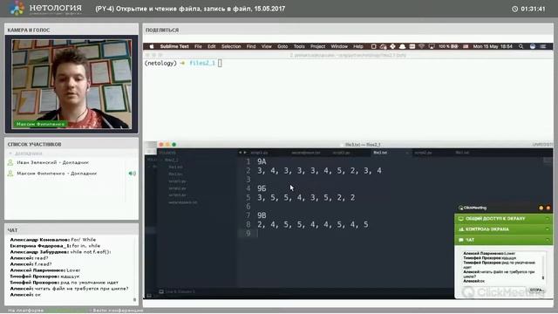Select participant Максим Филипенко in the list
The height and width of the screenshot is (314, 558).
57,174
